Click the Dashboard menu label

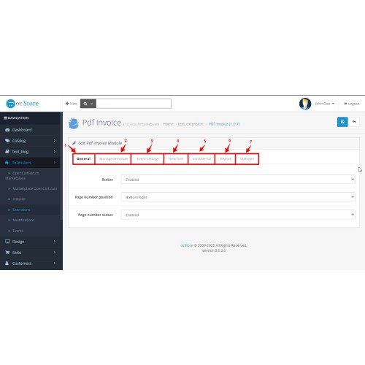point(22,130)
